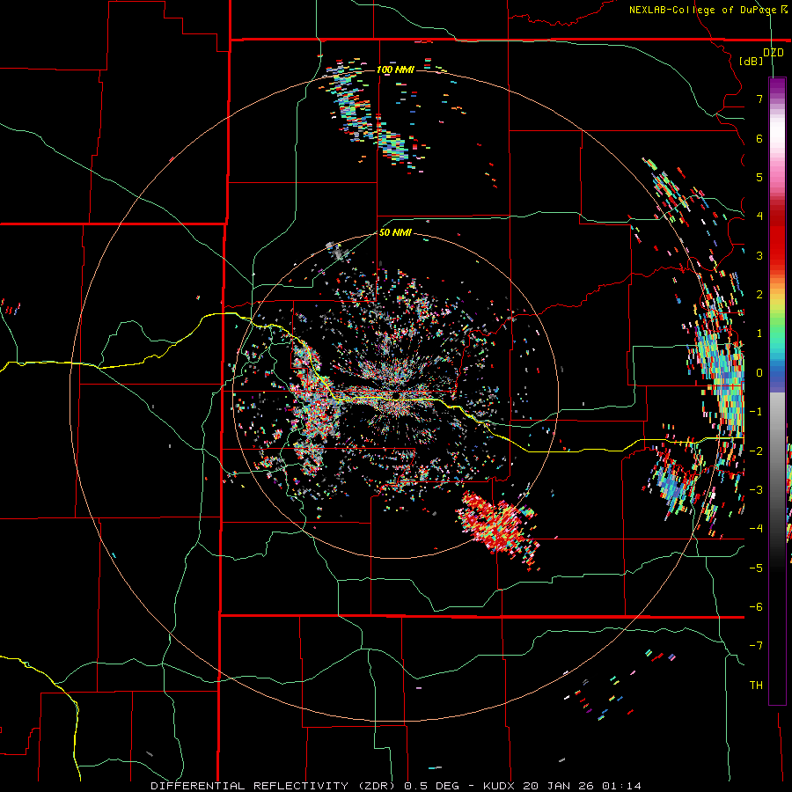This screenshot has width=792, height=792.
Task: Click the TH threshold label on legend
Action: (x=756, y=686)
